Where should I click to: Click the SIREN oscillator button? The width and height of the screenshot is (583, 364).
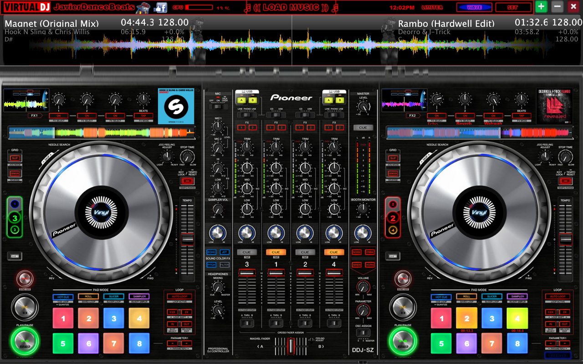click(357, 264)
